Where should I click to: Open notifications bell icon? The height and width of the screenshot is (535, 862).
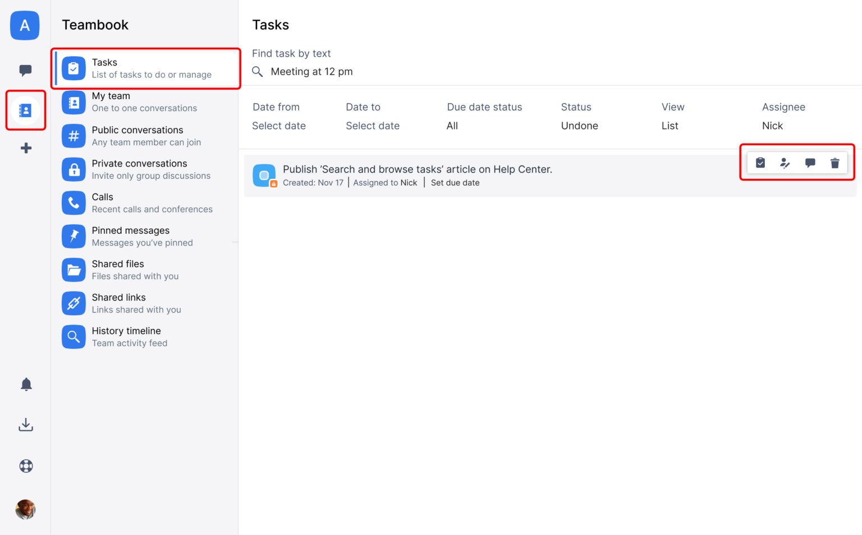pyautogui.click(x=26, y=384)
